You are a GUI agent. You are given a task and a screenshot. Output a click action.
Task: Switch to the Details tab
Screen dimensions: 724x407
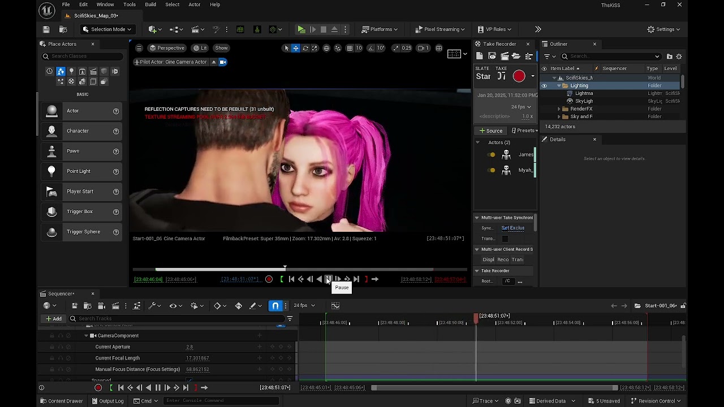(x=557, y=140)
